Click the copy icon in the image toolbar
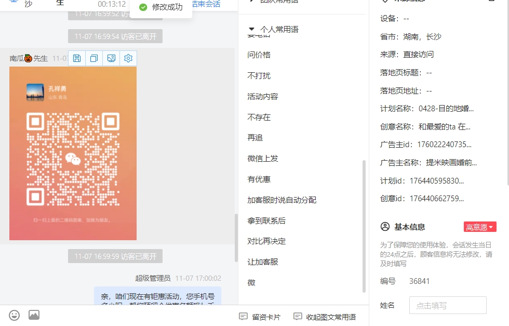This screenshot has height=326, width=509. coord(94,58)
